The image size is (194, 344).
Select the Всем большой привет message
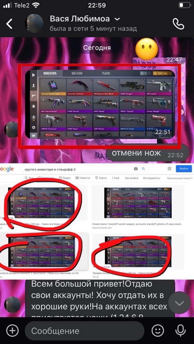coord(100,298)
